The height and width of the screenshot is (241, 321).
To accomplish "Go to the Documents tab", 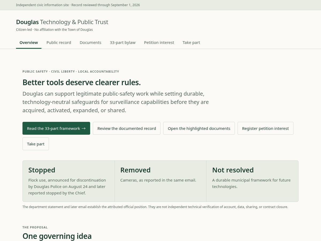I will pos(90,43).
